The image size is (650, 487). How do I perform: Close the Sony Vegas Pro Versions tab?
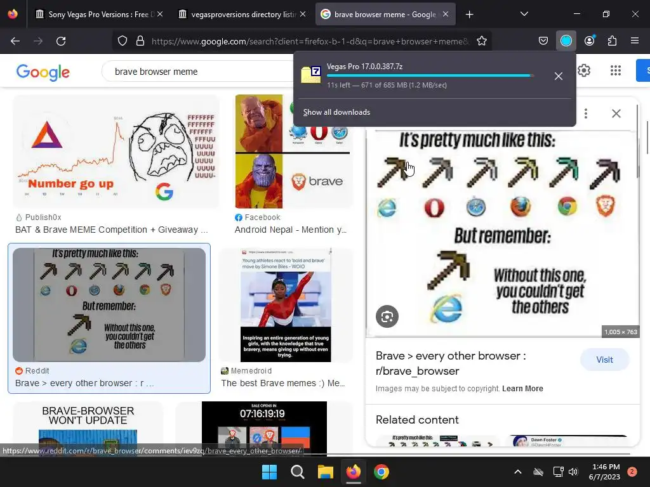[160, 14]
